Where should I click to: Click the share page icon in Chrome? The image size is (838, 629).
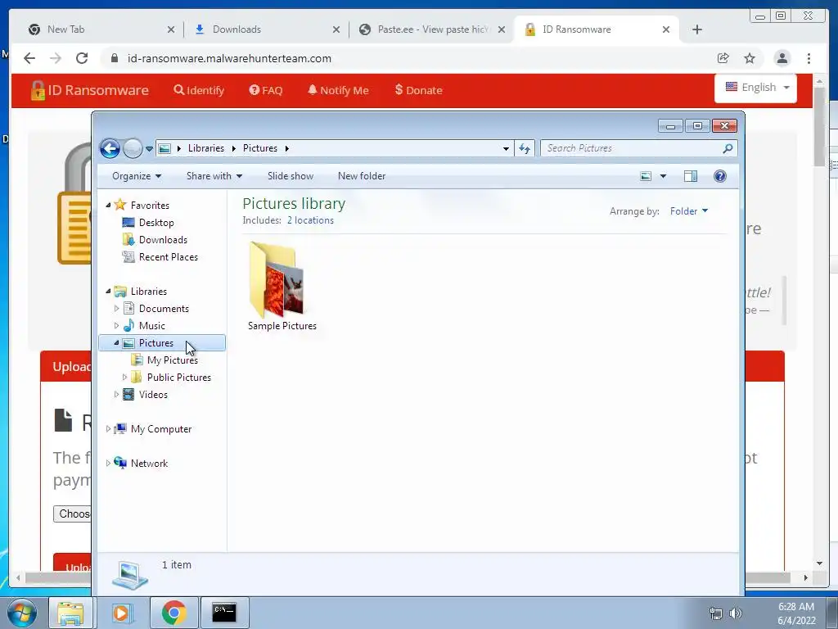click(x=723, y=58)
